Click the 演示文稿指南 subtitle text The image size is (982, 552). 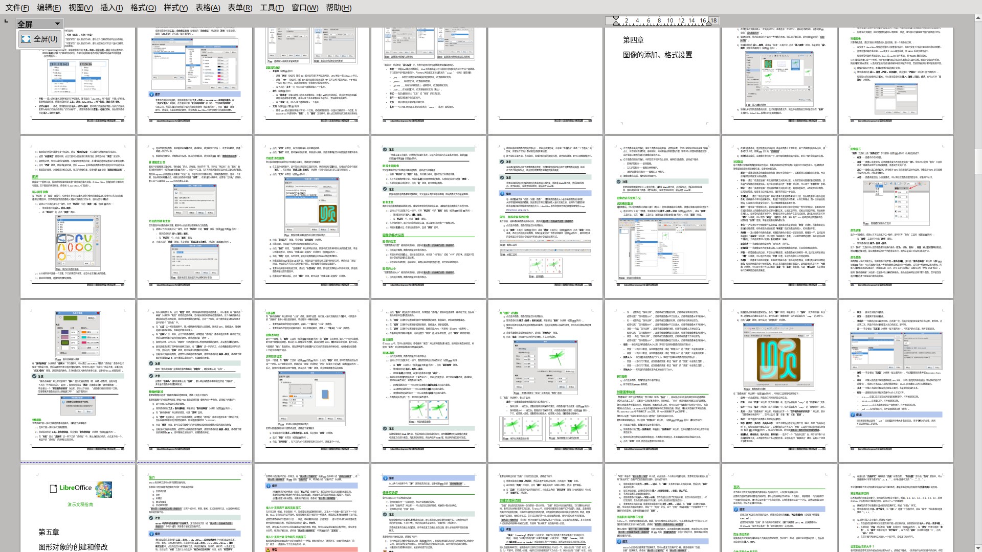point(80,504)
